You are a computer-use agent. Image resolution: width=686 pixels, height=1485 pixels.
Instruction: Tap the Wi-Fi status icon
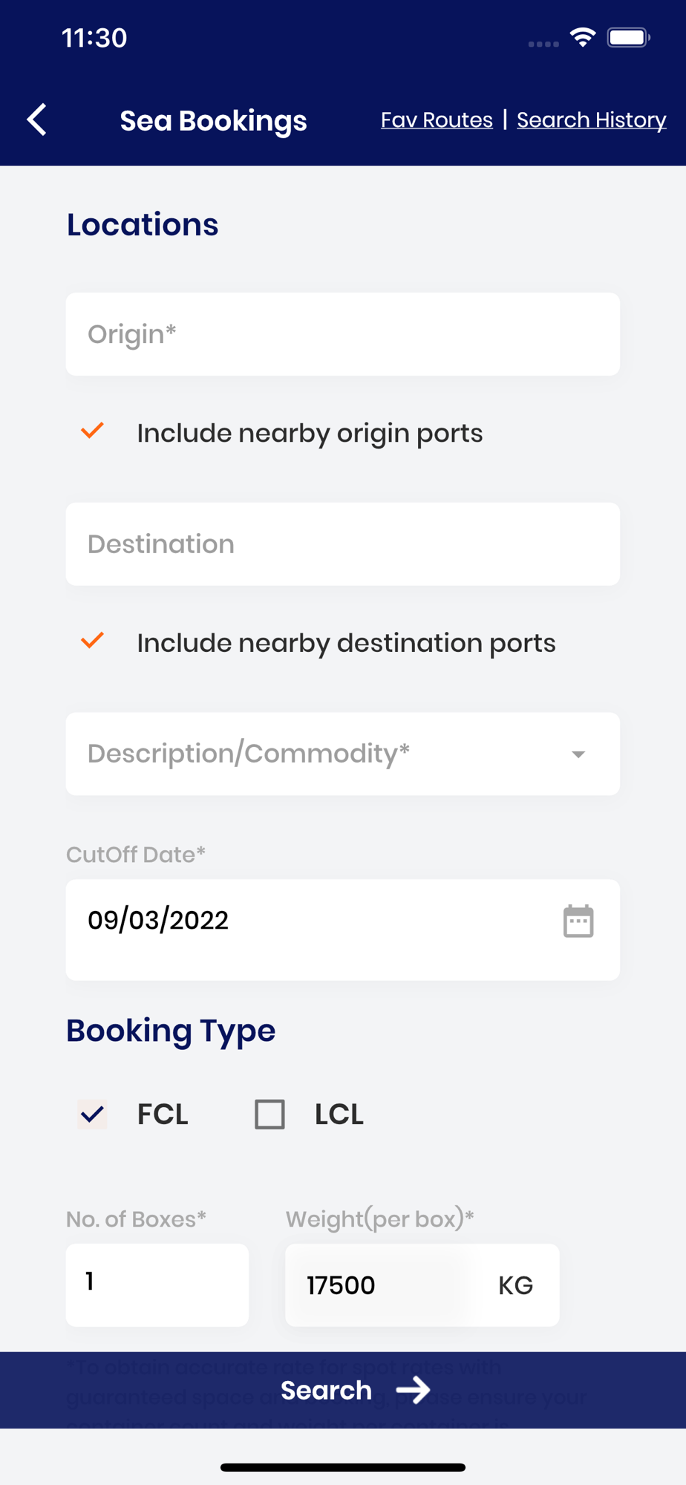[x=583, y=37]
